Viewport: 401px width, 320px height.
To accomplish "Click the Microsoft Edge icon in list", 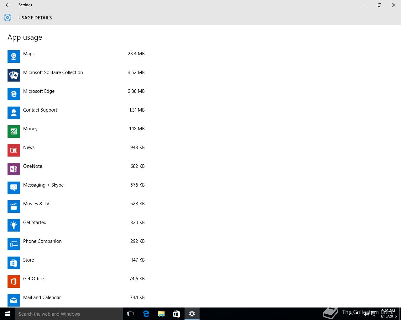I will coord(14,94).
